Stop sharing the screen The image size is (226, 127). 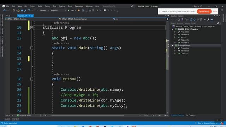click(204, 11)
